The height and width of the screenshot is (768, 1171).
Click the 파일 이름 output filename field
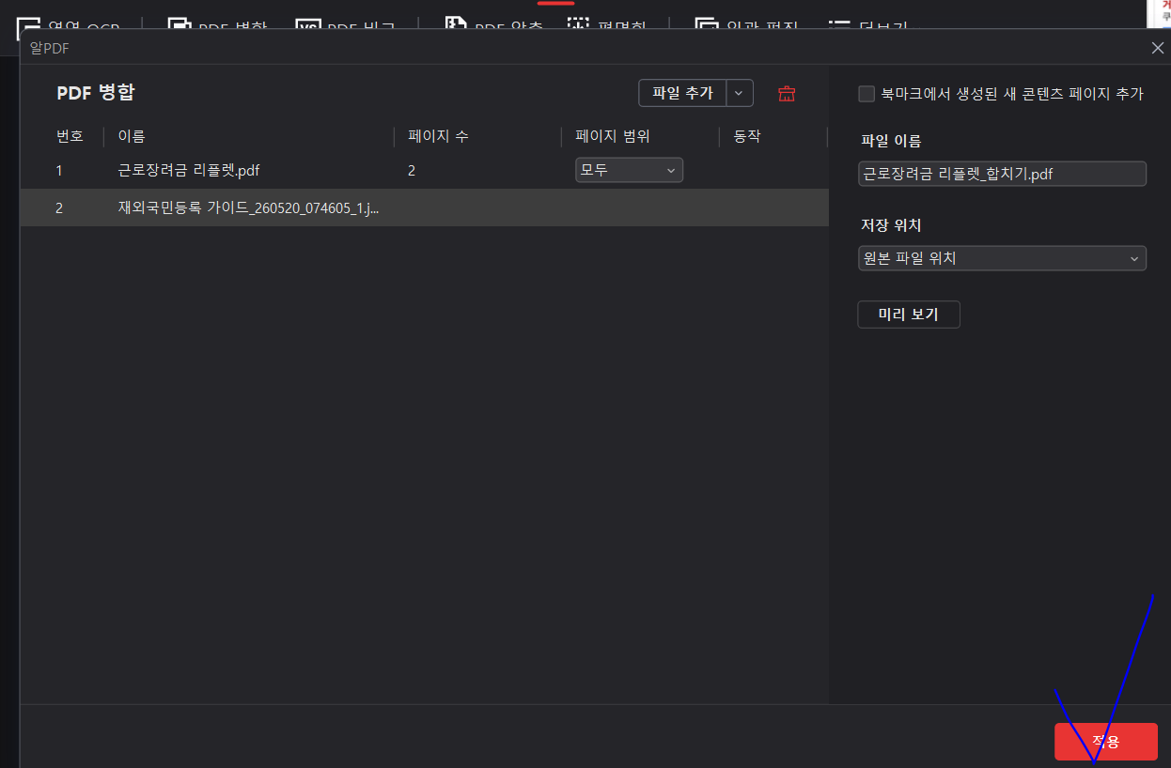tap(1002, 174)
